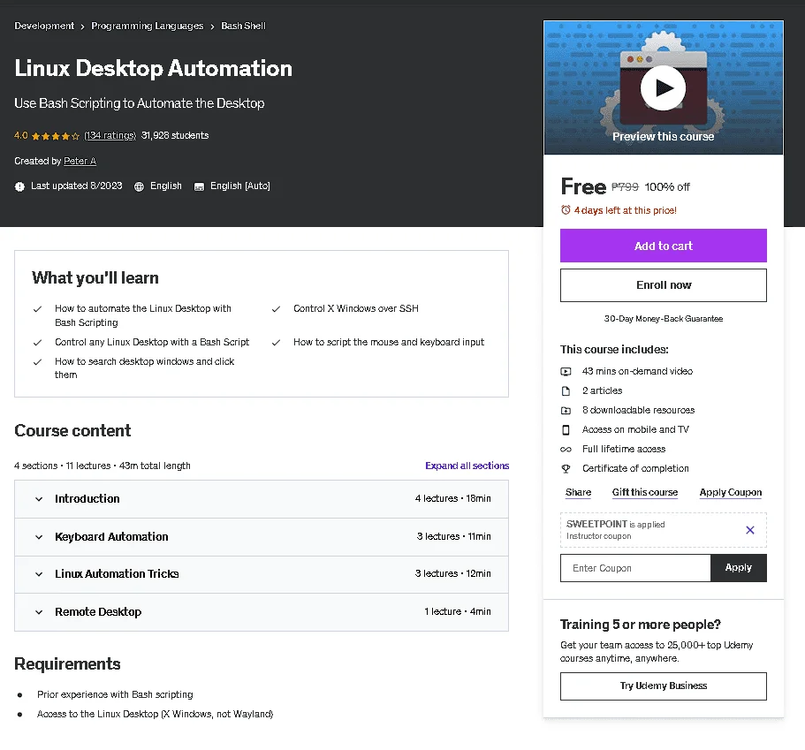Click the coupon Apply button
Viewport: 805px width, 750px height.
pos(738,568)
